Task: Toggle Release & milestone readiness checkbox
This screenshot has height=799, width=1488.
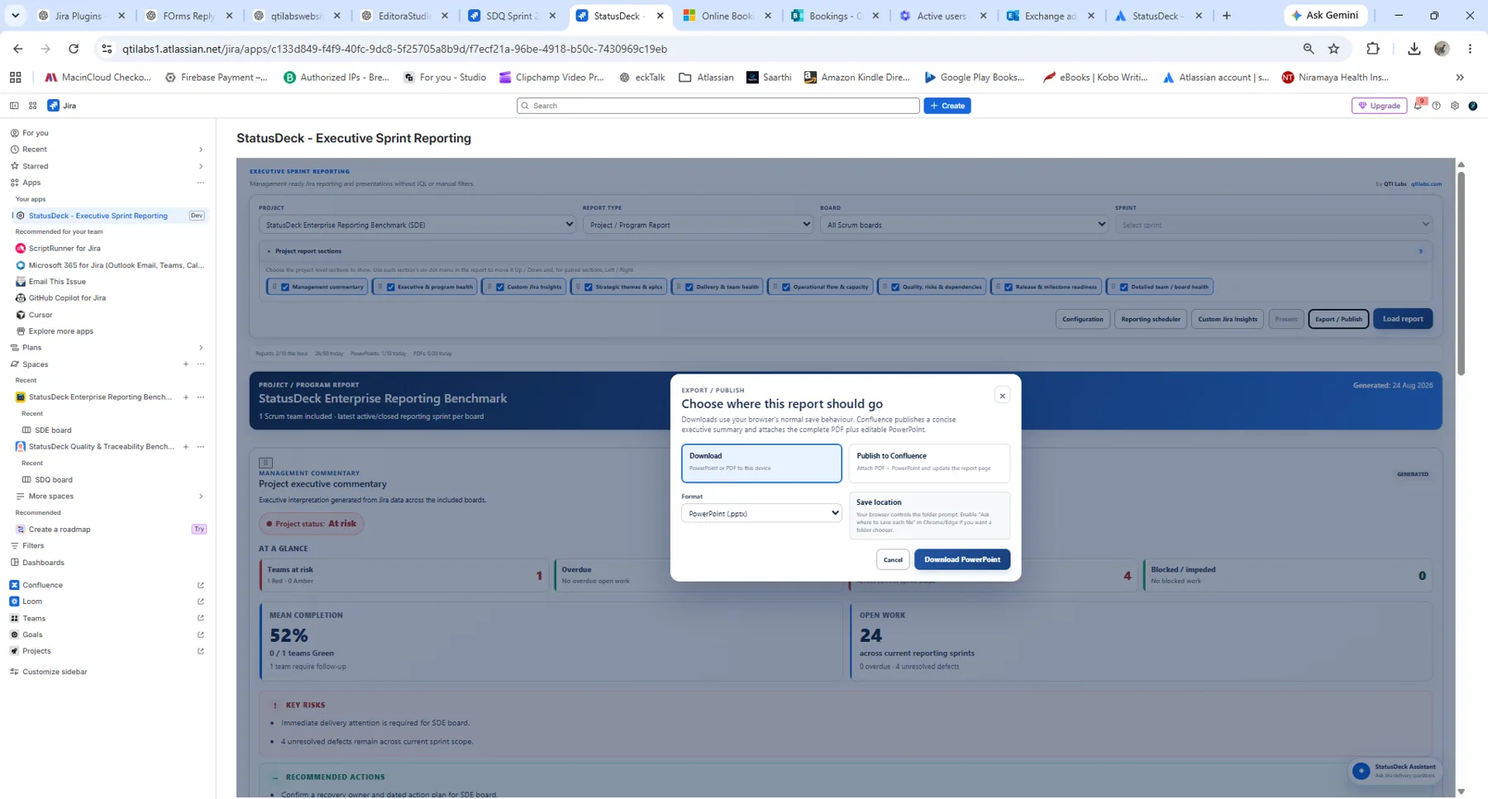Action: pyautogui.click(x=1009, y=288)
